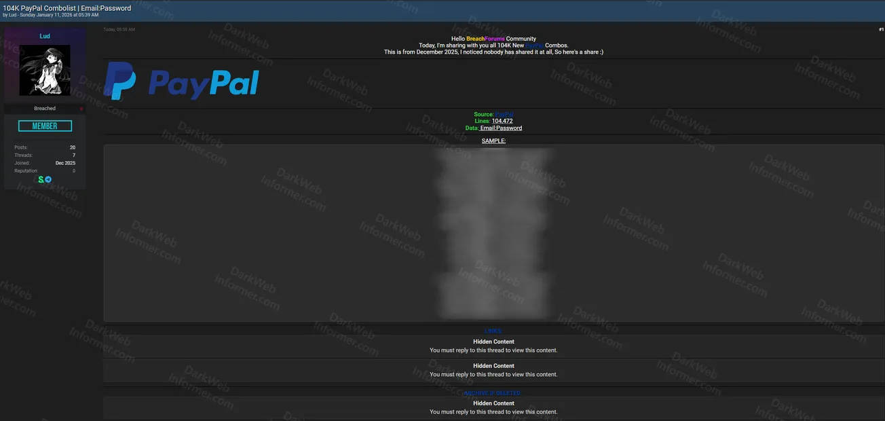Click the red dot beside Breached

(x=81, y=107)
